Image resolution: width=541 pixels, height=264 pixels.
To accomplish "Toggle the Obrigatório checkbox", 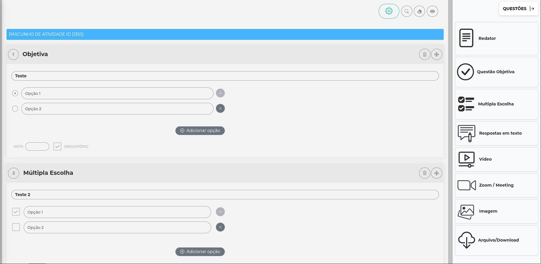I will coord(57,146).
